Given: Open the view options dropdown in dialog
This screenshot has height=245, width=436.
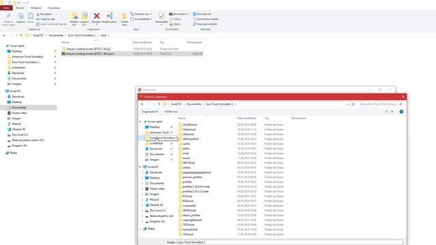Looking at the screenshot, I should [392, 112].
